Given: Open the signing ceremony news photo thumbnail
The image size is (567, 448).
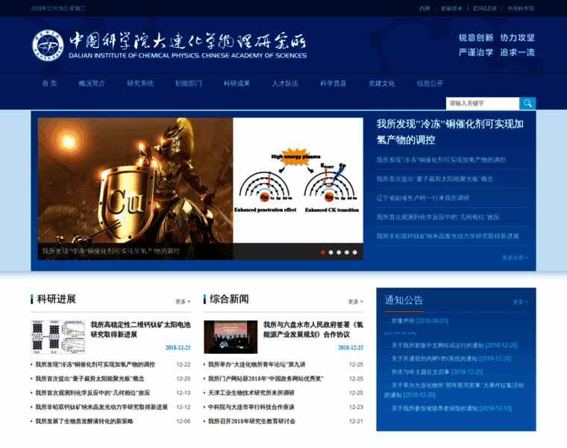Looking at the screenshot, I should (x=231, y=337).
